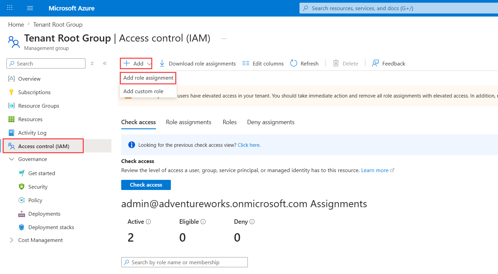
Task: Switch to the Role assignments tab
Action: 189,122
